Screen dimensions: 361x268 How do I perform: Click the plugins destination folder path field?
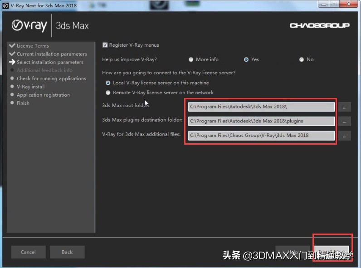[x=261, y=121]
